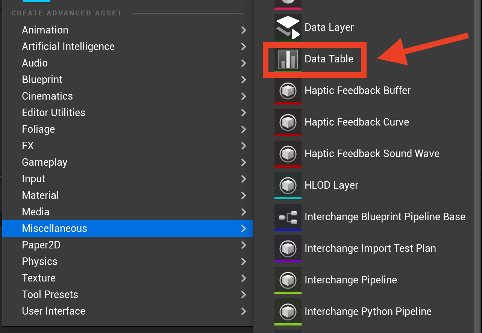The width and height of the screenshot is (482, 333).
Task: Click Interchange Blueprint Pipeline Base node icon
Action: 288,217
